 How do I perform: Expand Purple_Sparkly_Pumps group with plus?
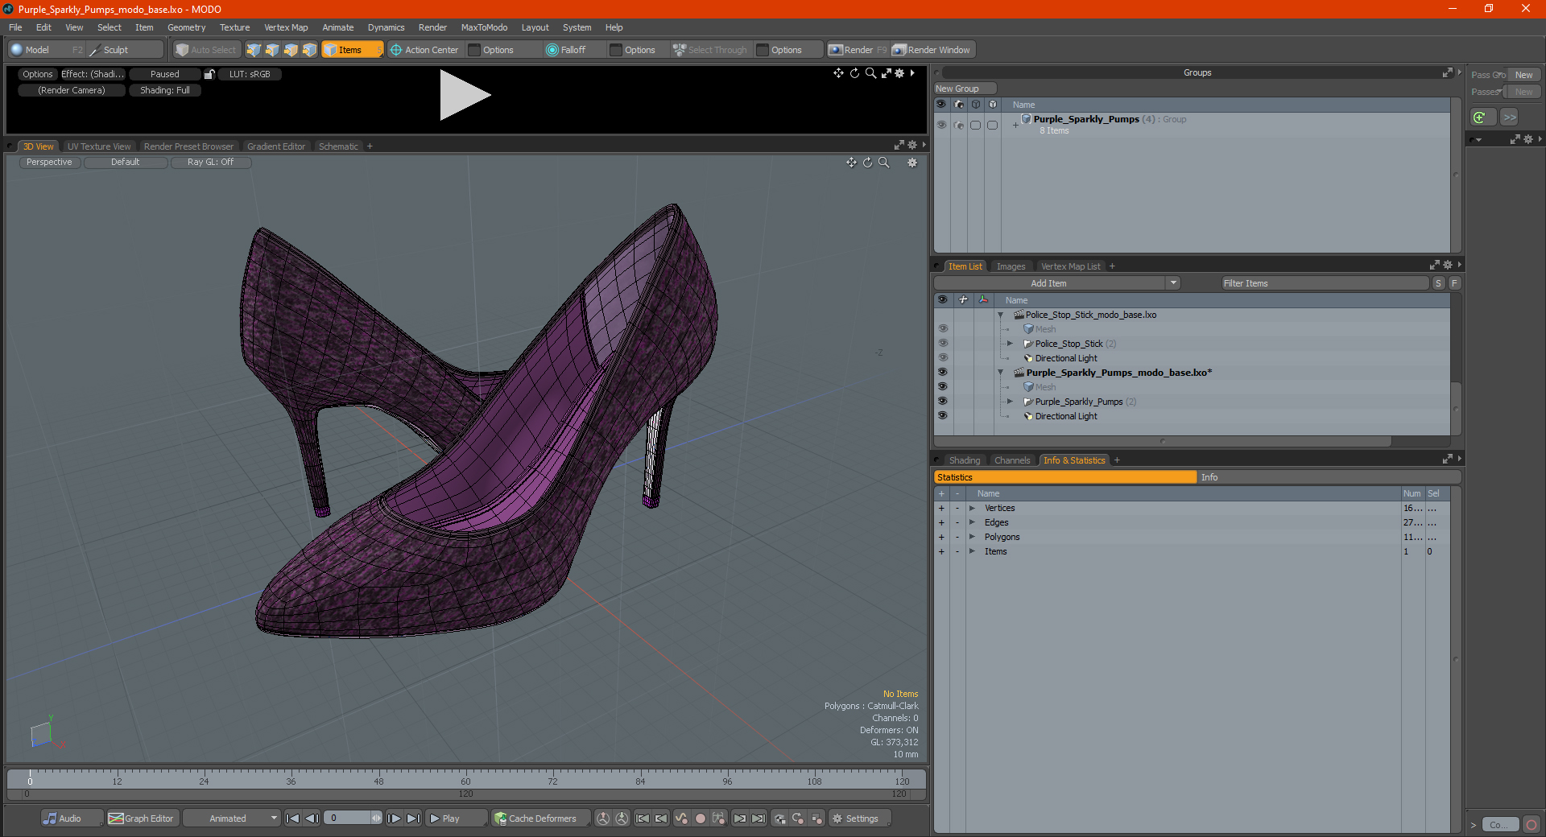1015,125
